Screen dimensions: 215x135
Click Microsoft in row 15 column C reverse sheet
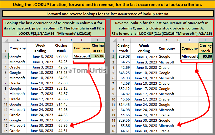(167, 126)
